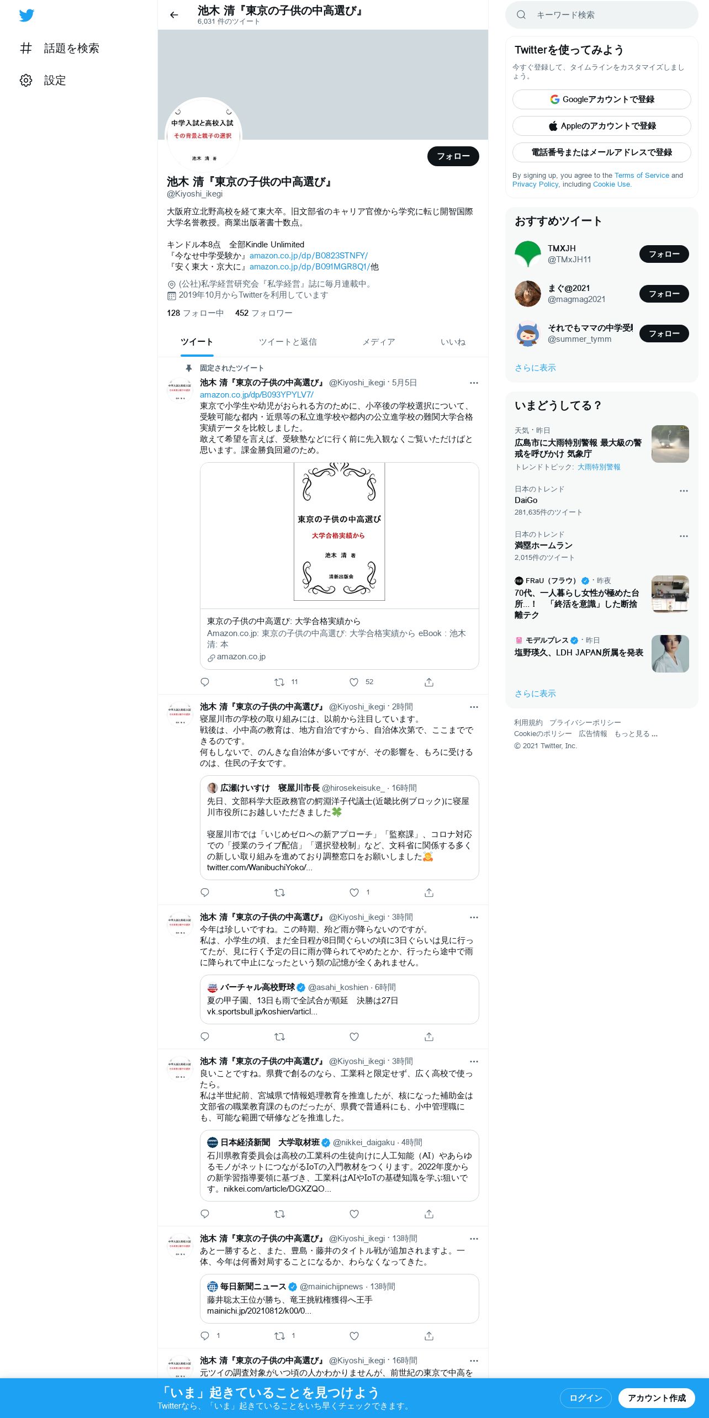Click the search magnifier icon

coord(521,15)
